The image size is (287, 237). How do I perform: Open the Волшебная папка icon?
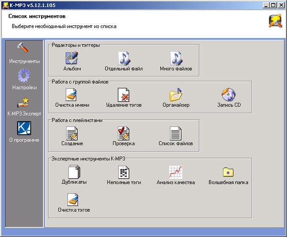click(228, 172)
